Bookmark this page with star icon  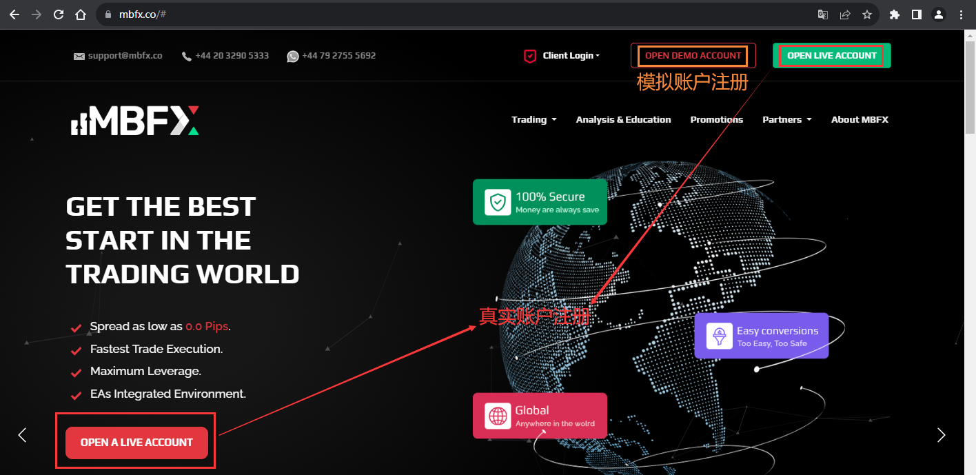867,14
